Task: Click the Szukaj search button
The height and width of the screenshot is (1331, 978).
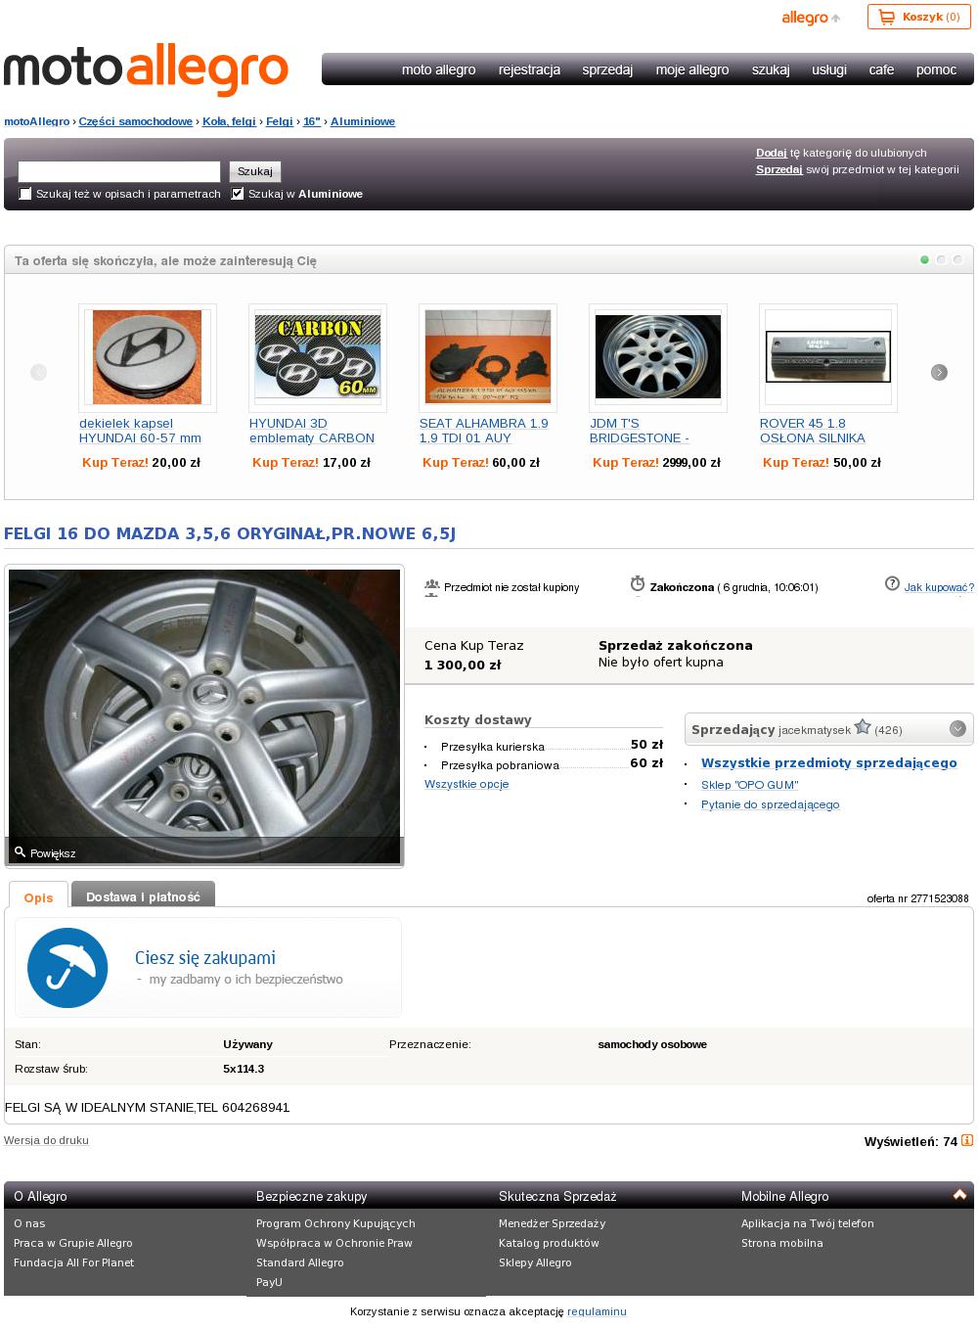Action: click(255, 171)
